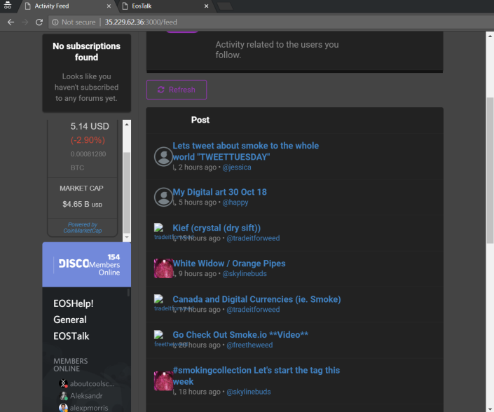
Task: Click the Discord logo in widget
Action: pyautogui.click(x=74, y=263)
